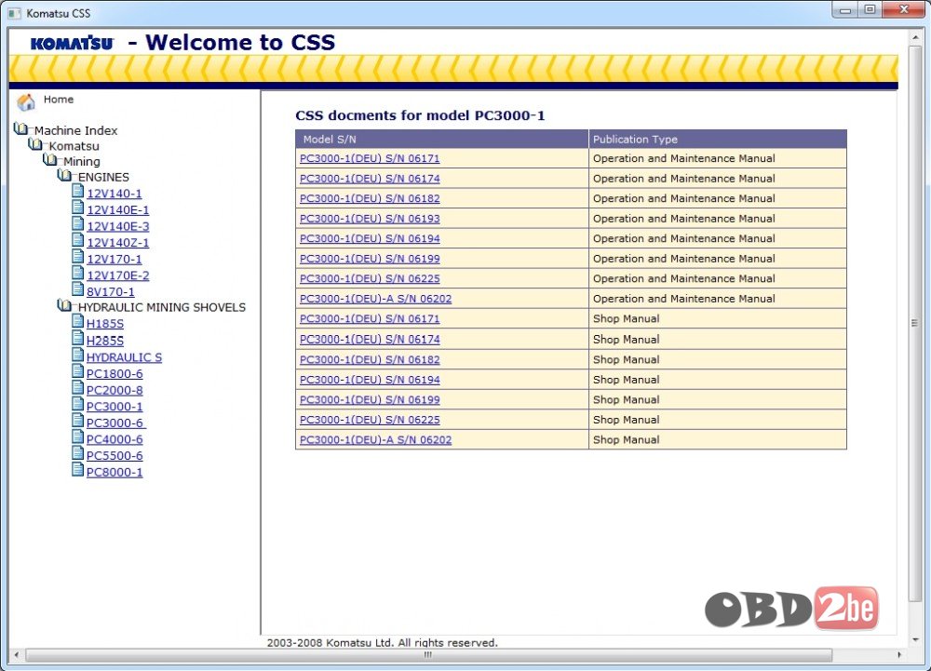
Task: Open S/N 06225 Shop Manual link
Action: coord(370,420)
